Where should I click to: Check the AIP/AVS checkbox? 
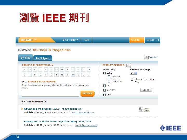(104, 90)
